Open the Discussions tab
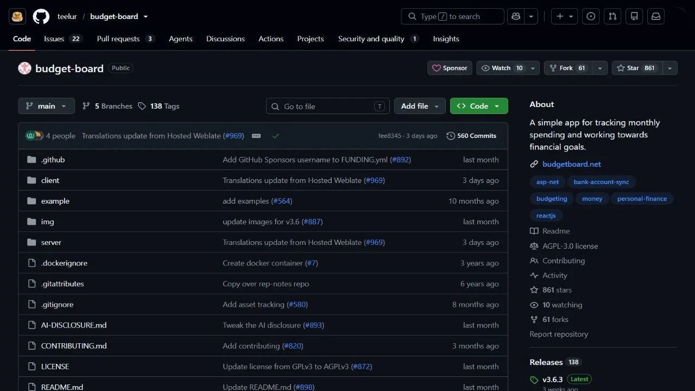695x391 pixels. (225, 39)
